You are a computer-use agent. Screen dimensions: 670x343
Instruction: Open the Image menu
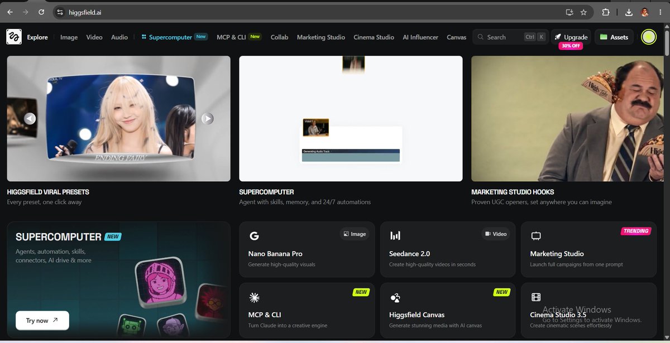click(x=69, y=37)
